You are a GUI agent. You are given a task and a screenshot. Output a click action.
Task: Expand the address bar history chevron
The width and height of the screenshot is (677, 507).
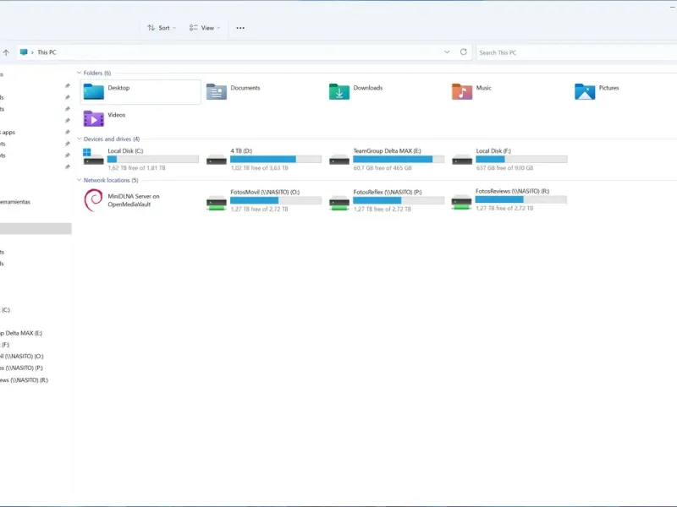[x=447, y=52]
